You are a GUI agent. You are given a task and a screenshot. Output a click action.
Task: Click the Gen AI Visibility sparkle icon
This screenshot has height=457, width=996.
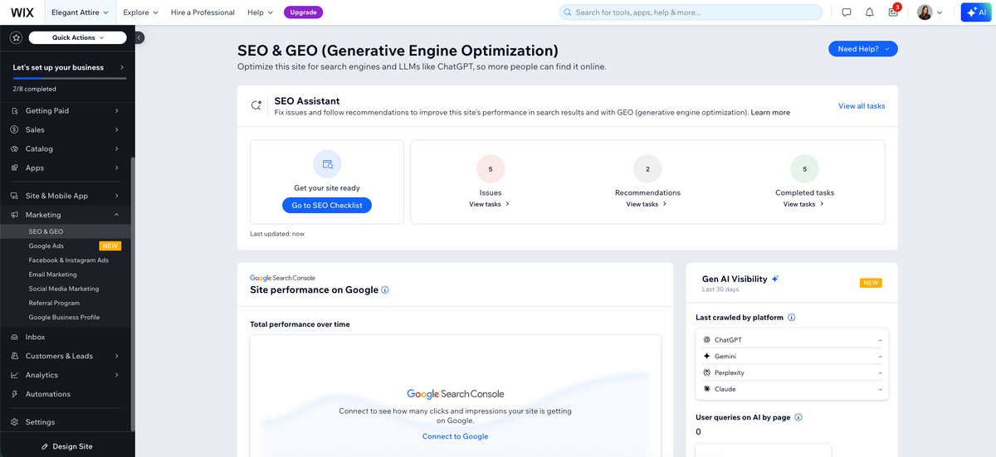775,280
